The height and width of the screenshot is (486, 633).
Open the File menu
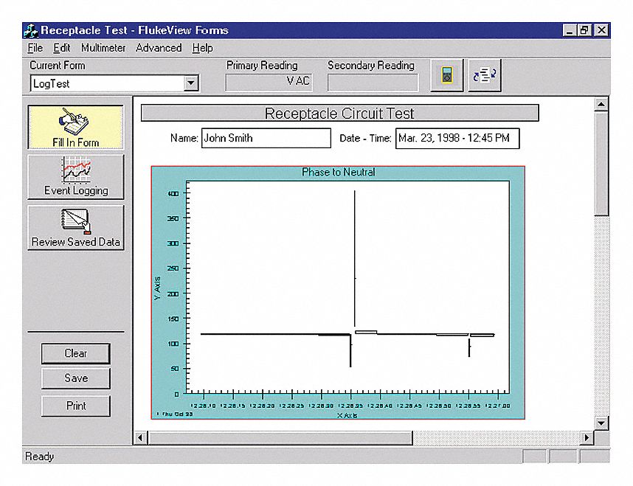[x=35, y=48]
